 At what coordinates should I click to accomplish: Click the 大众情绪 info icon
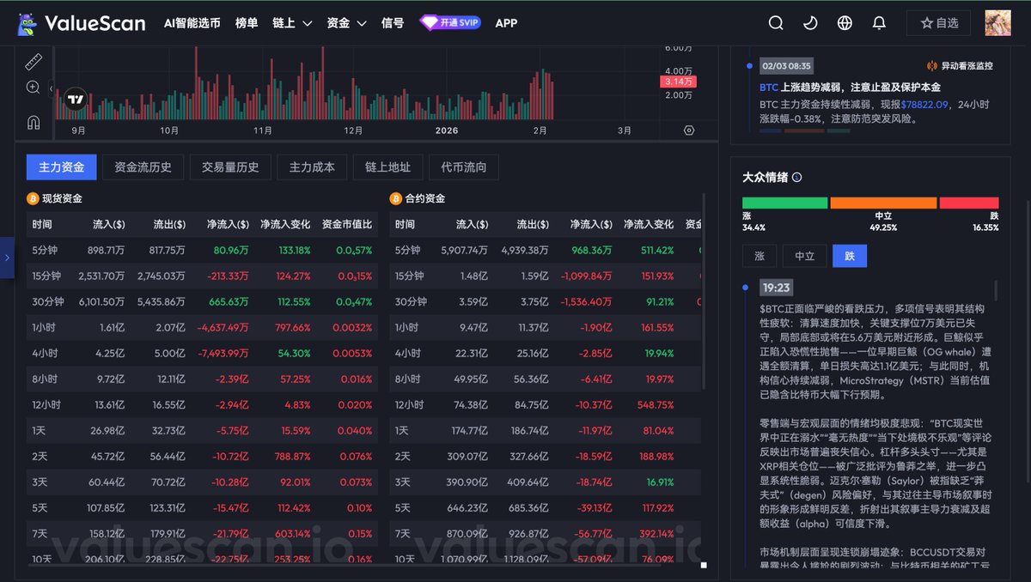[796, 178]
